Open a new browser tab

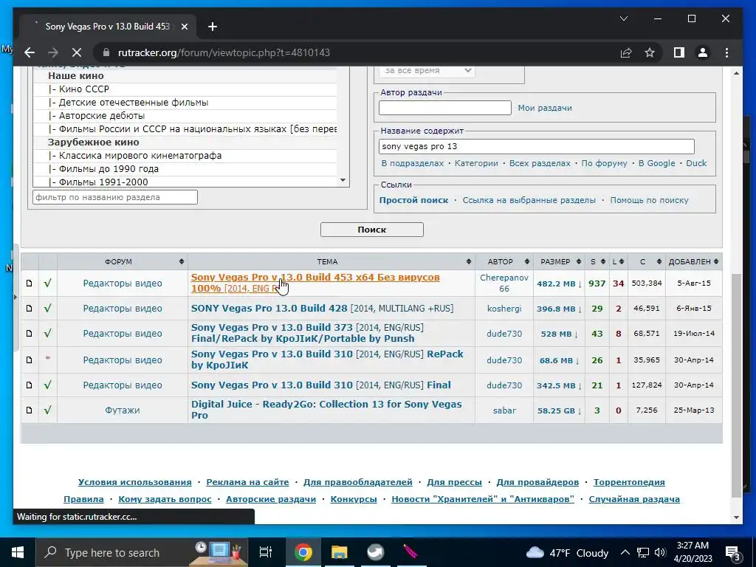(213, 27)
